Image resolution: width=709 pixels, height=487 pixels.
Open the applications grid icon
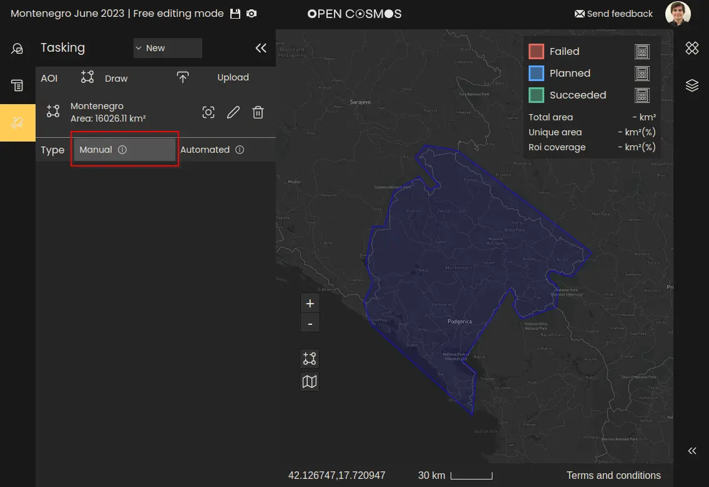pyautogui.click(x=692, y=48)
